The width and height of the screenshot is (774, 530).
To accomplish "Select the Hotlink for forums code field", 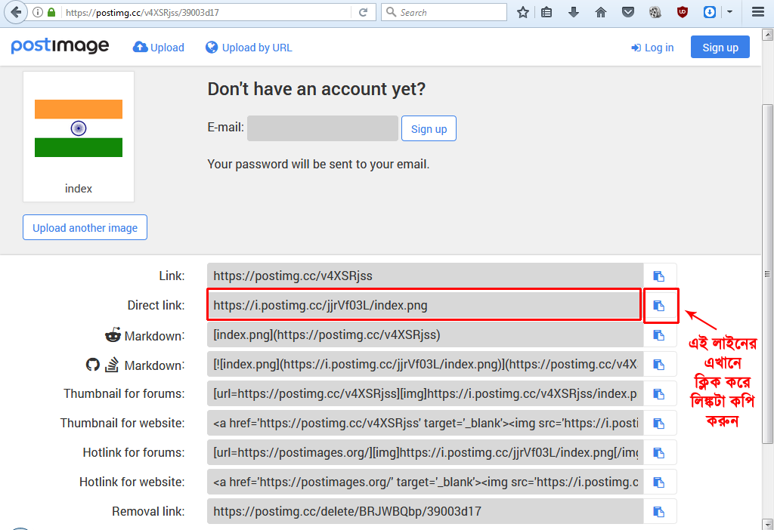I will [426, 452].
